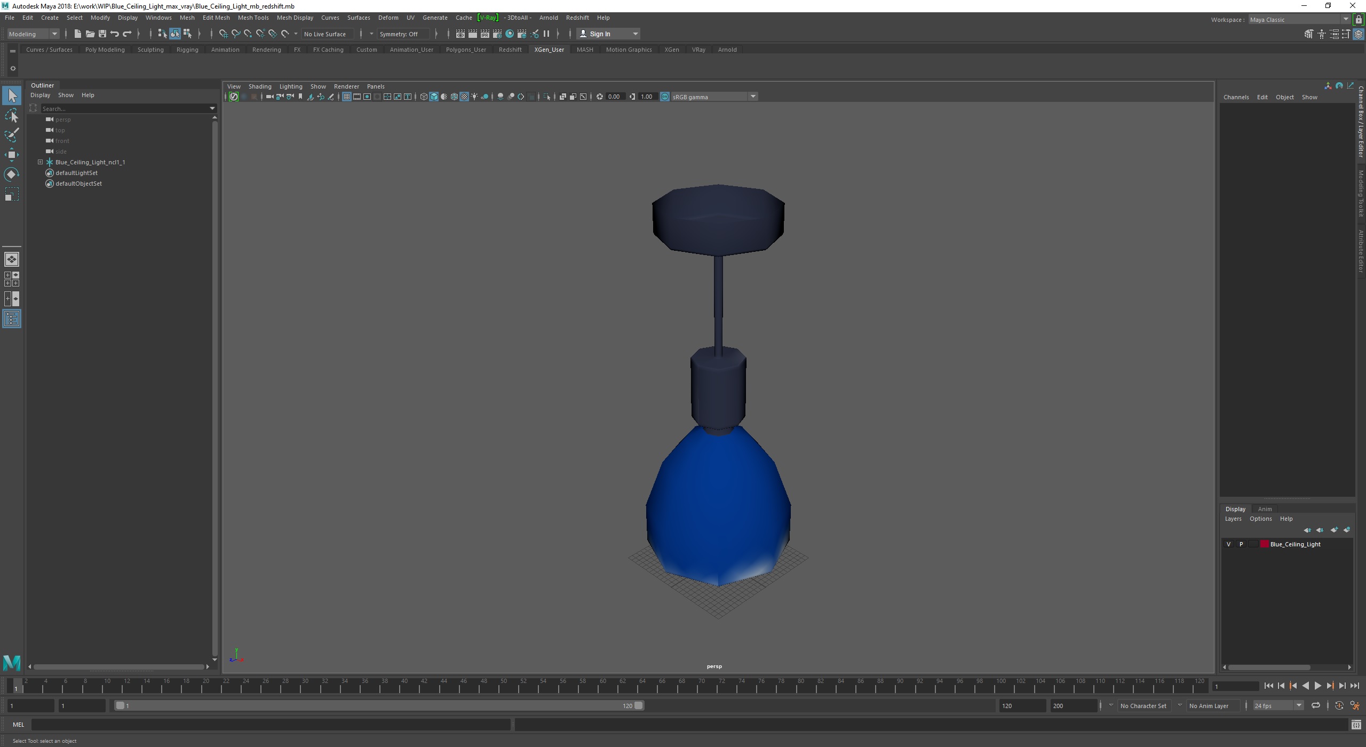This screenshot has width=1366, height=747.
Task: Open the viewport Shading menu
Action: (x=259, y=86)
